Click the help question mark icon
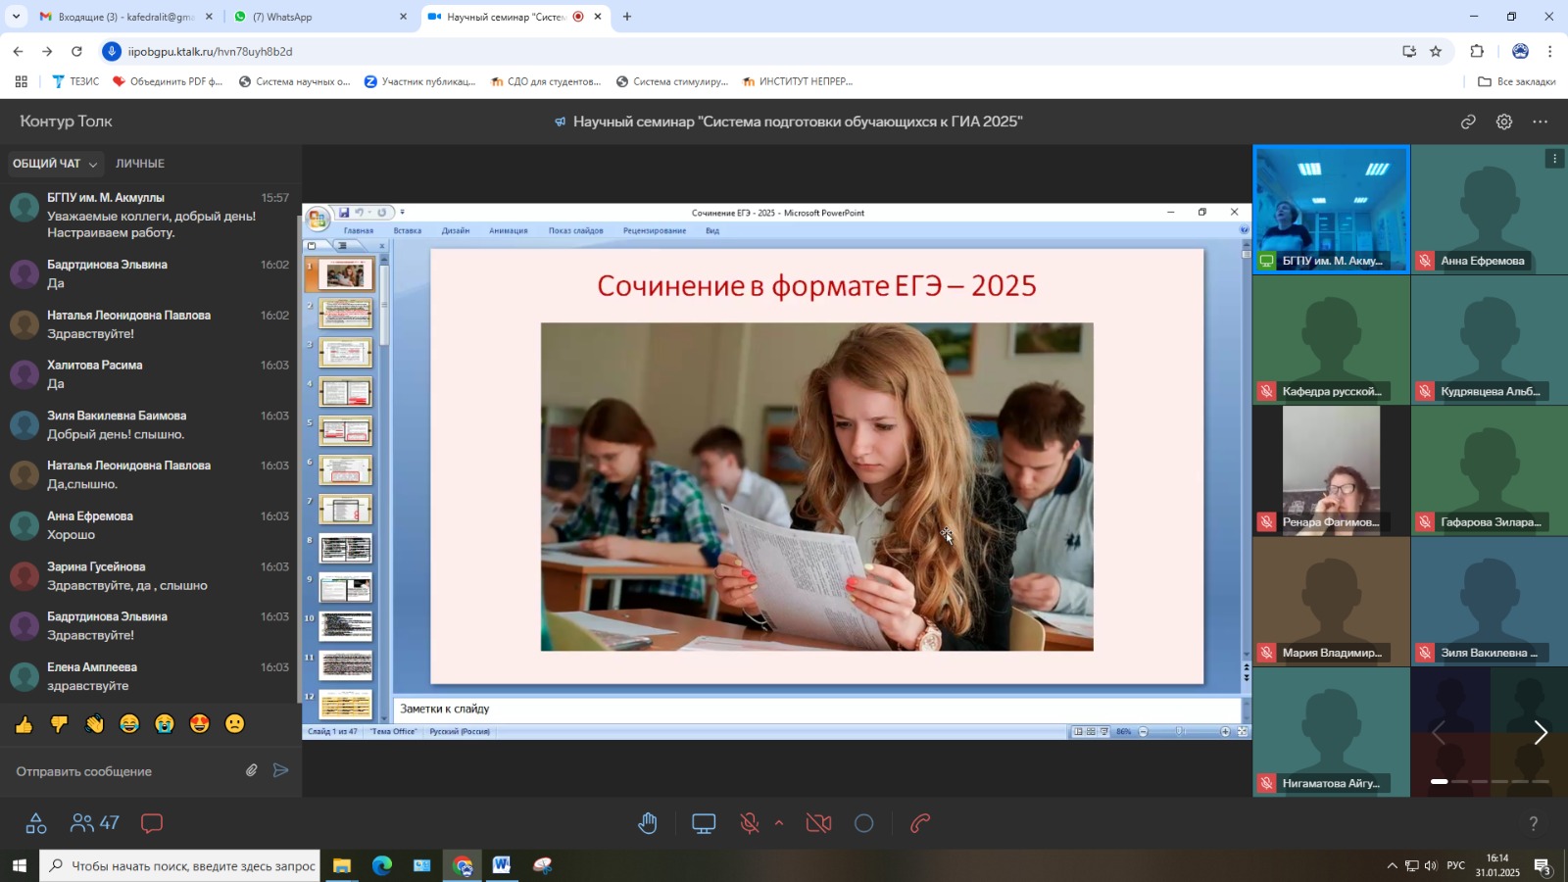This screenshot has width=1568, height=882. [1533, 824]
